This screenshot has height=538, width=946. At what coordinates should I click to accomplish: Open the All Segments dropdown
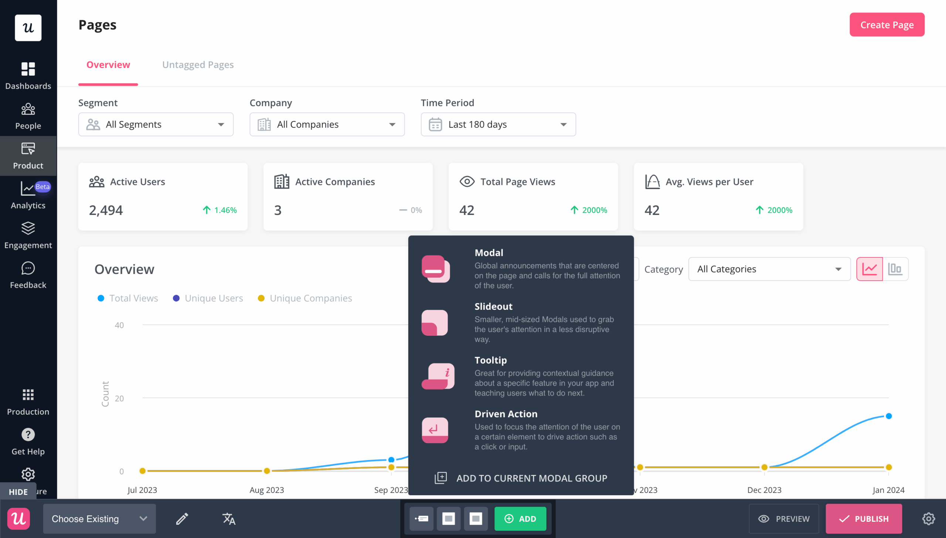(x=156, y=124)
